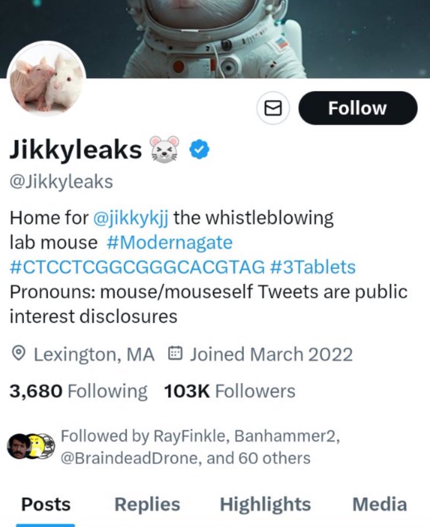Follow the Jikkyleaks account
This screenshot has height=527, width=430.
click(x=358, y=108)
